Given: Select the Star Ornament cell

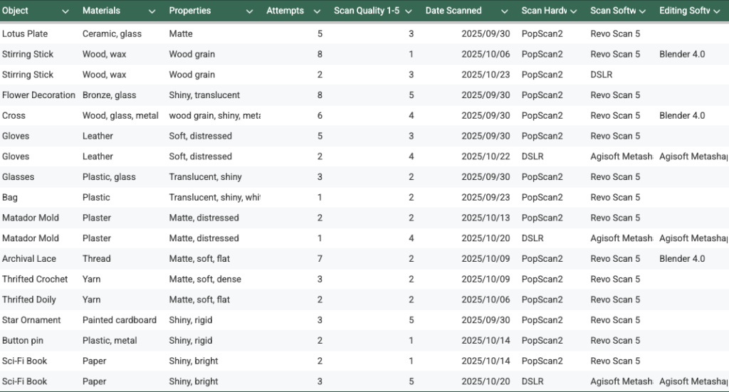Looking at the screenshot, I should coord(31,320).
